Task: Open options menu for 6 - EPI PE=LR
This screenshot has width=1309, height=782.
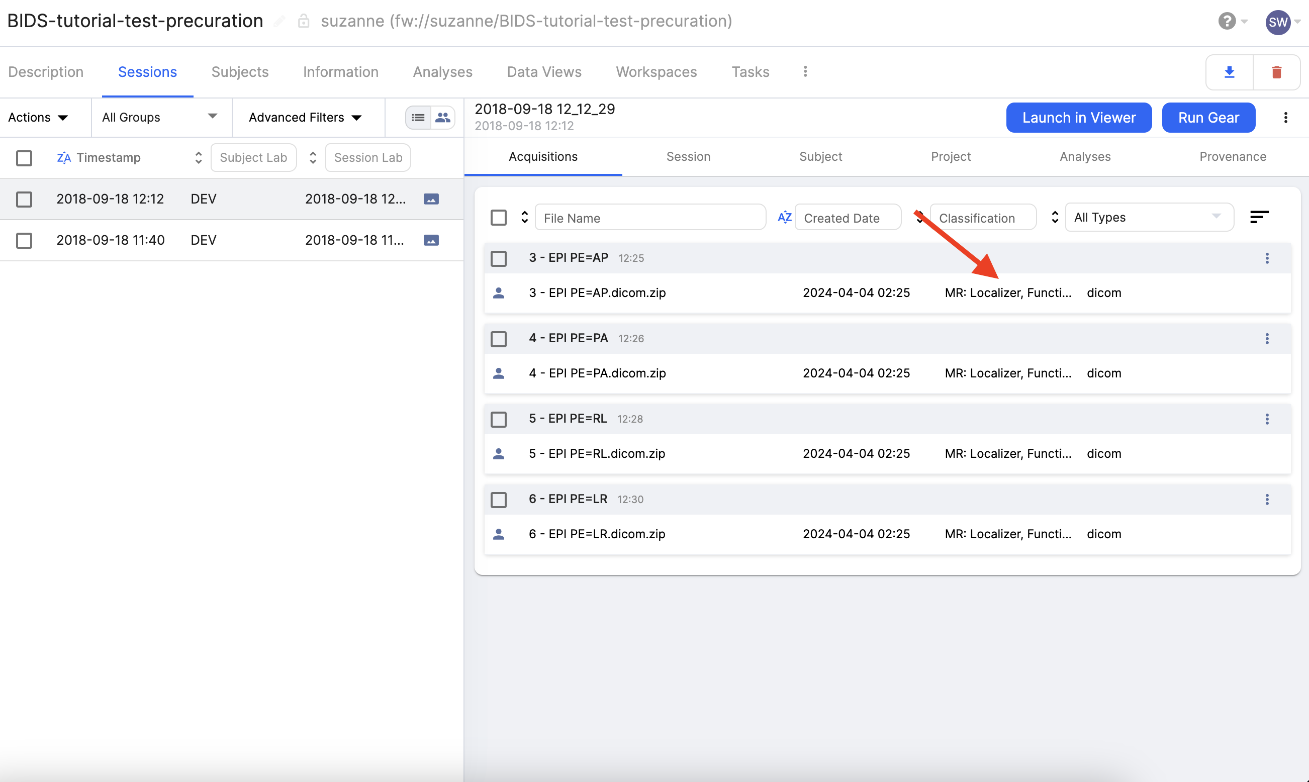Action: 1267,500
